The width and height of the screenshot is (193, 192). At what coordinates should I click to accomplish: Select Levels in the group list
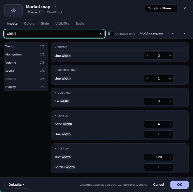pyautogui.click(x=26, y=71)
